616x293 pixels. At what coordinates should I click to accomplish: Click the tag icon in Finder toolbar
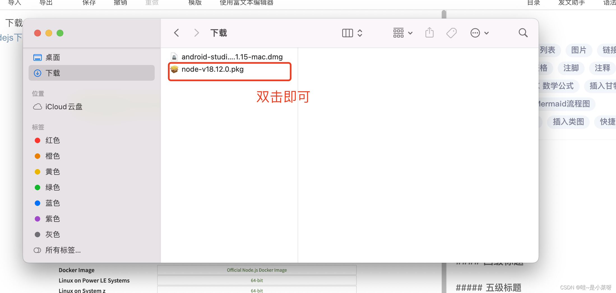point(451,33)
